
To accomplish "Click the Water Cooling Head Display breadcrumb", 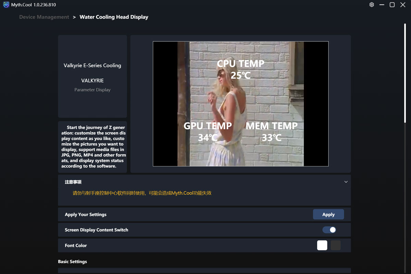I will [x=114, y=17].
